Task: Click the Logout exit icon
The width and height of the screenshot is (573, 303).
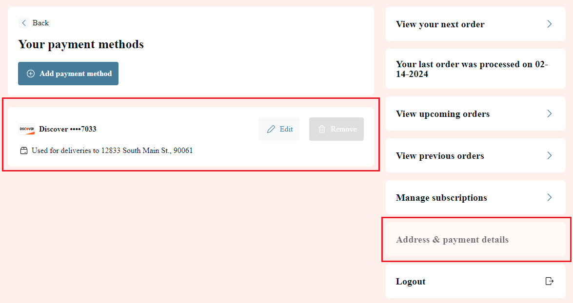Action: tap(549, 281)
